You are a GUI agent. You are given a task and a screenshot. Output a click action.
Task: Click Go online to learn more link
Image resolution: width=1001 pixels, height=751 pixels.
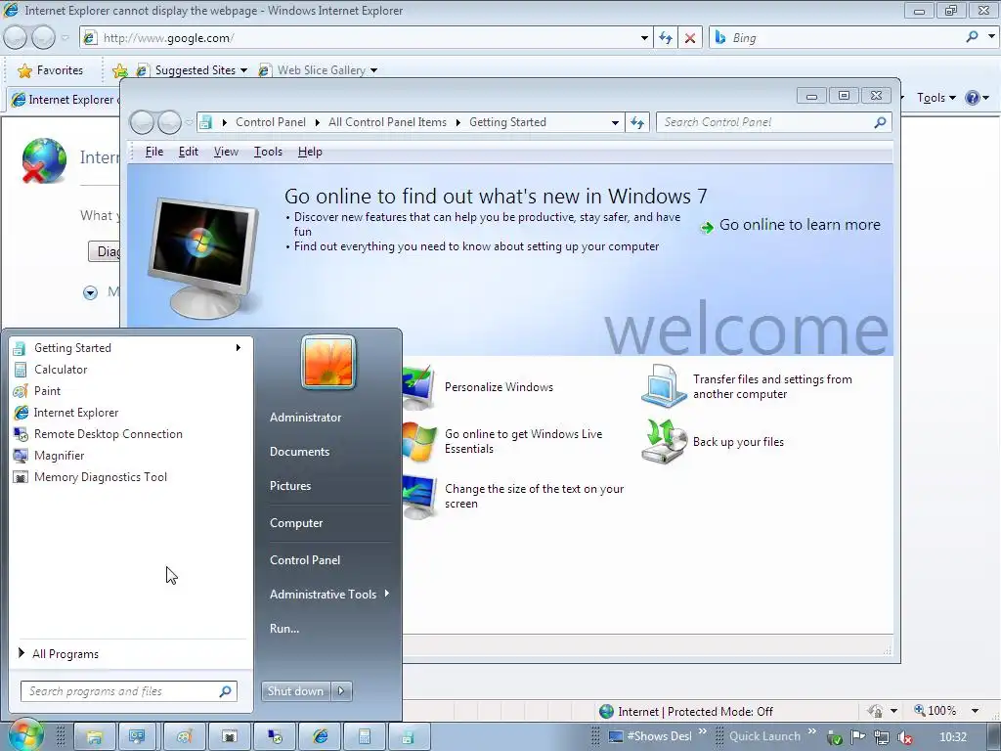pyautogui.click(x=792, y=225)
